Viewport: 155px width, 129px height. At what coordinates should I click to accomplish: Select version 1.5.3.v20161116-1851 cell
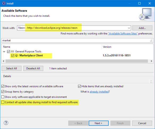(117, 55)
